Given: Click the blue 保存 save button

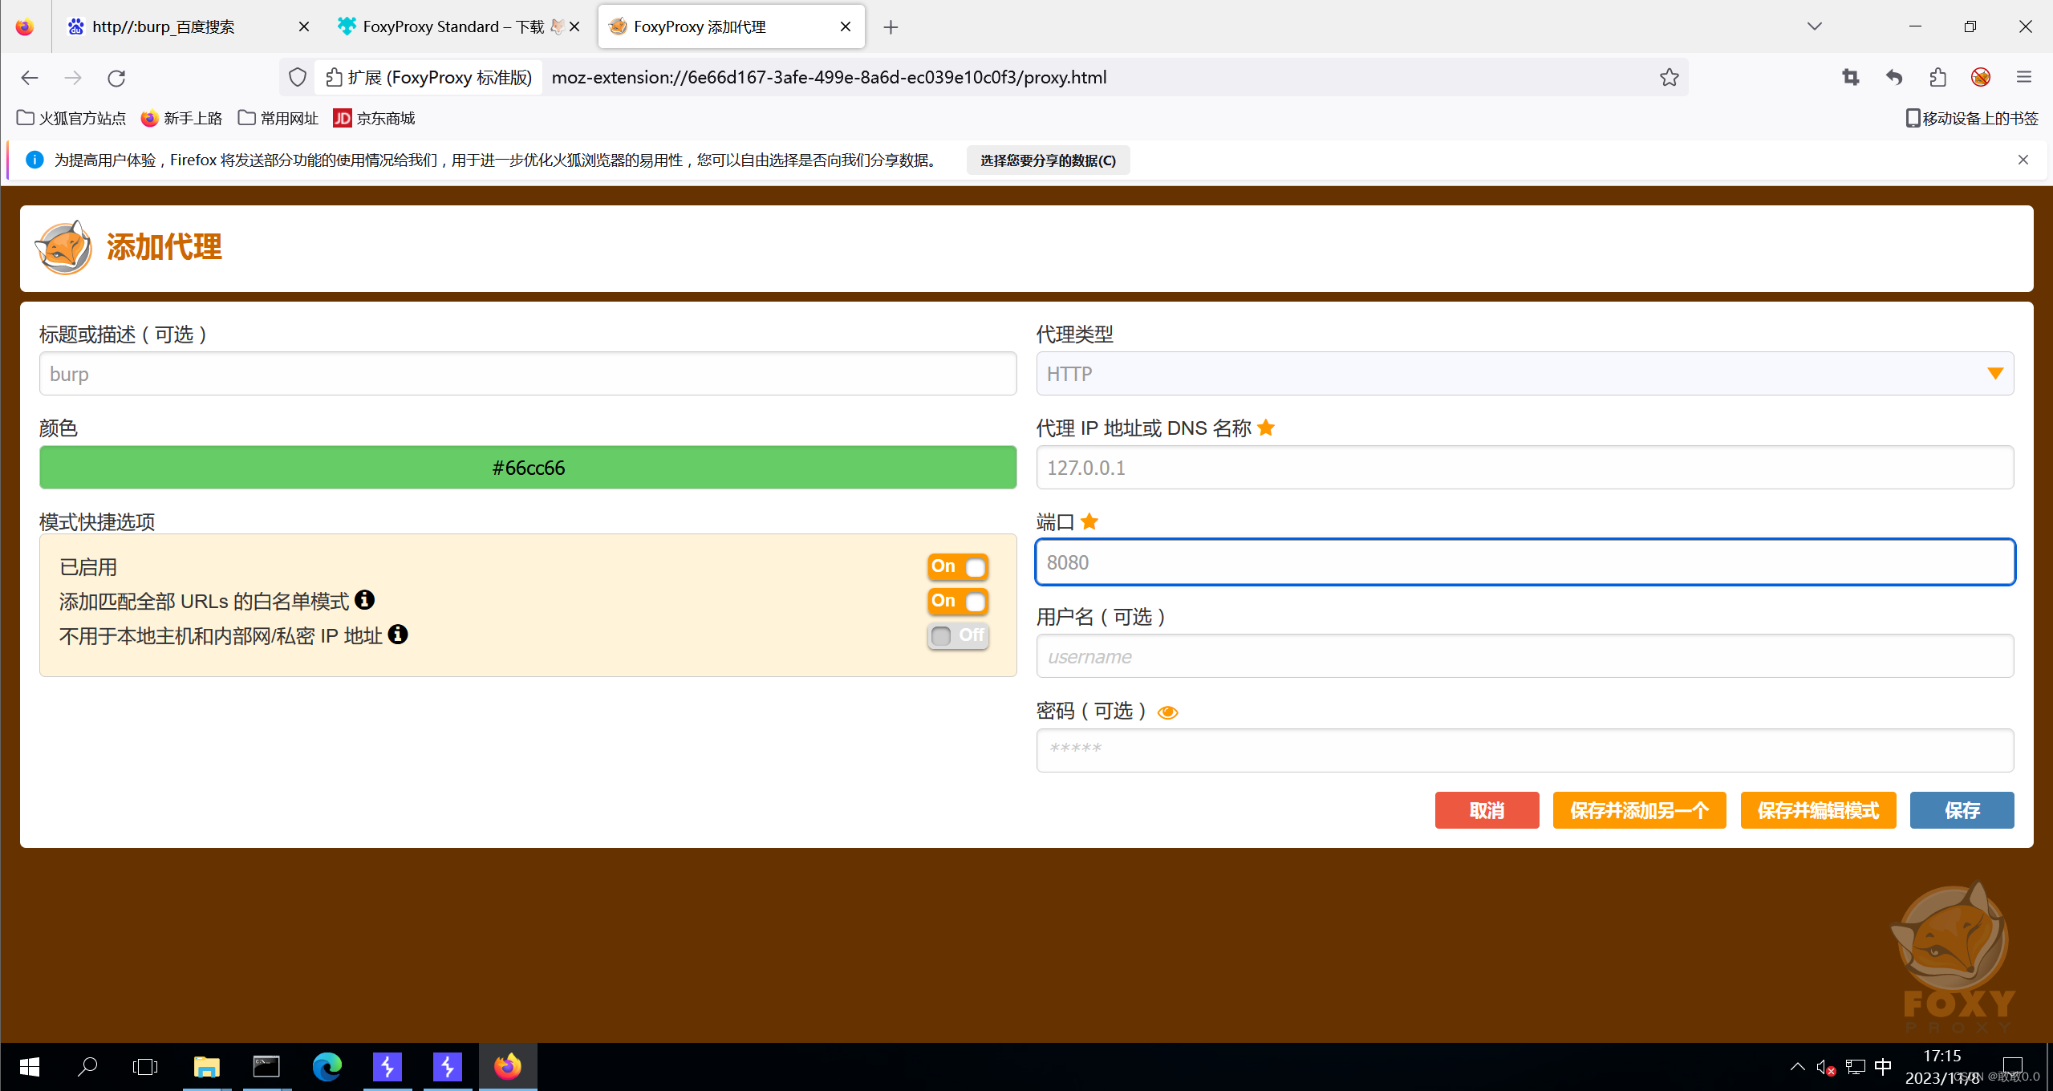Looking at the screenshot, I should click(x=1961, y=810).
